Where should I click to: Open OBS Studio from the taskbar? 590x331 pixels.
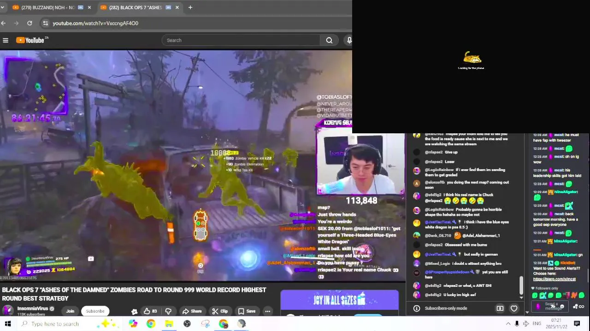click(187, 324)
